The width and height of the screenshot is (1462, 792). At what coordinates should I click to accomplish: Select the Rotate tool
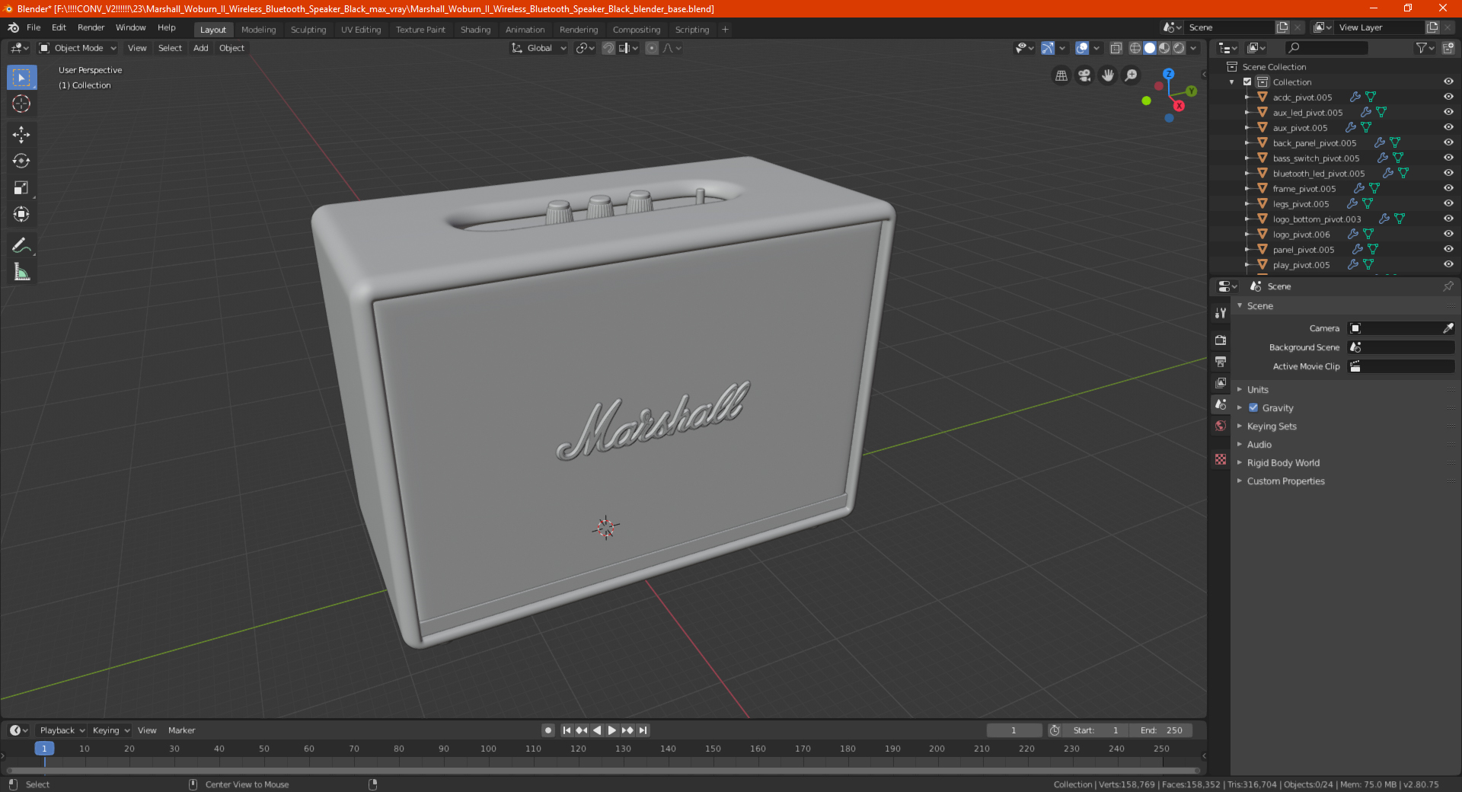[21, 161]
